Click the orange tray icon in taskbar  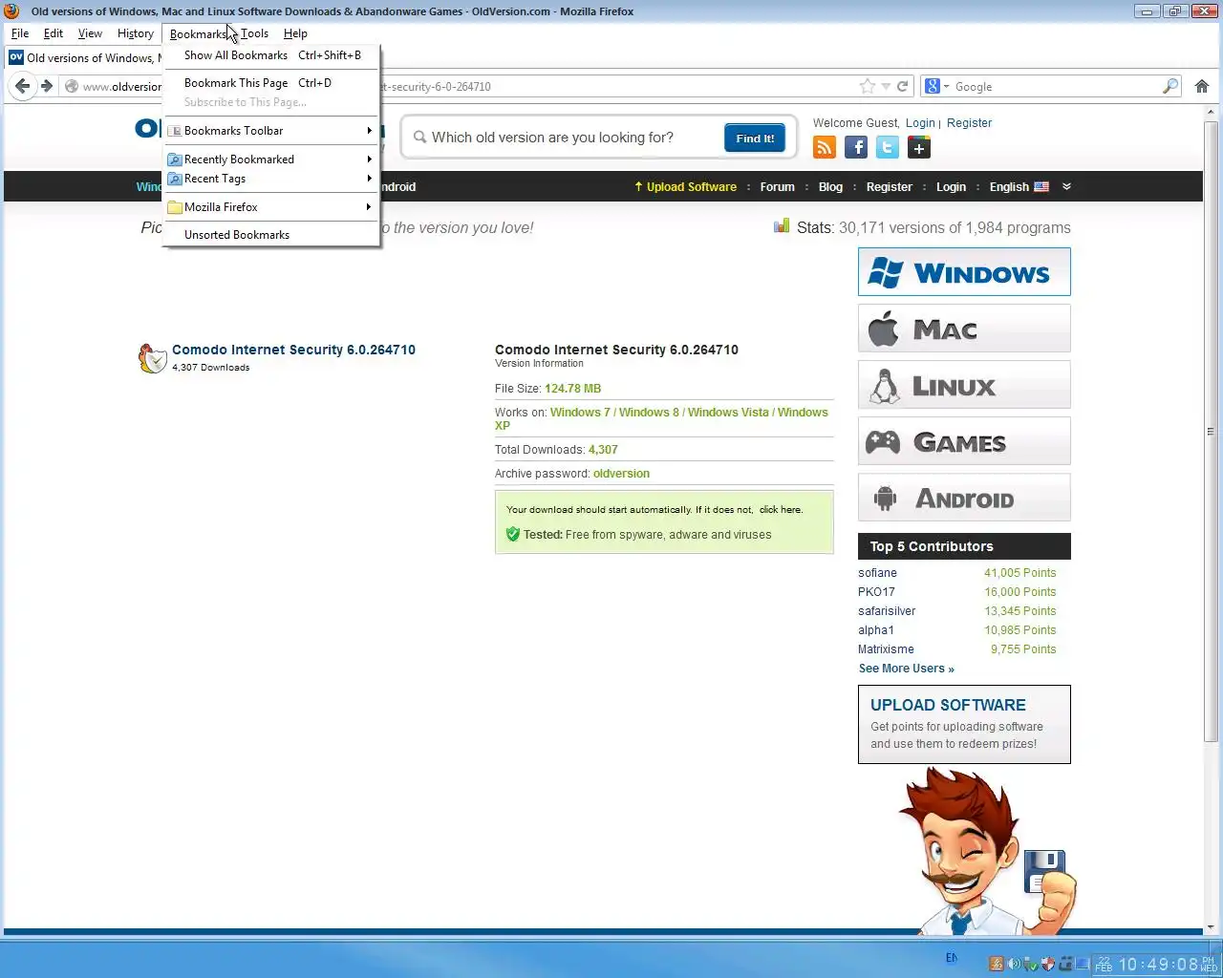point(997,964)
